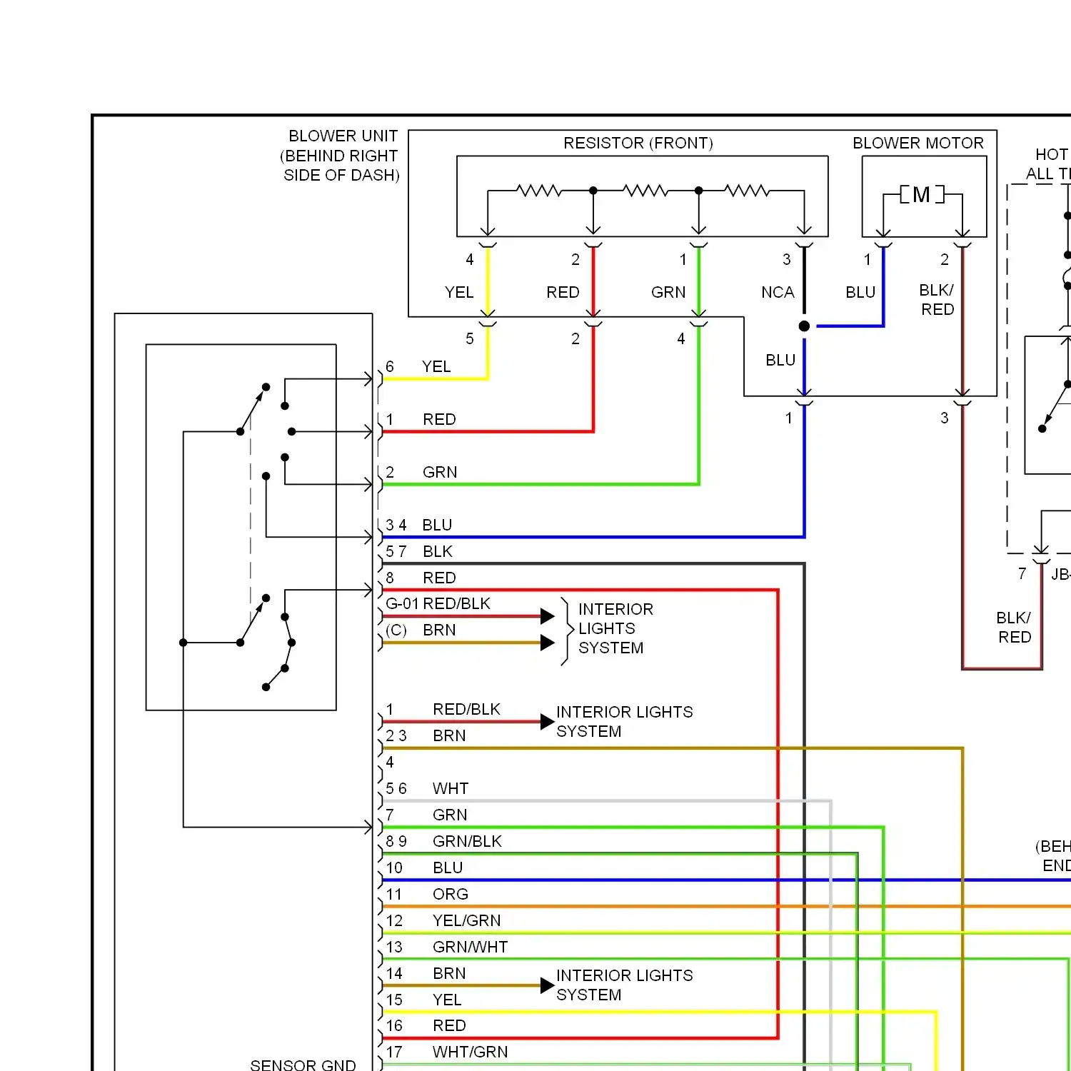This screenshot has height=1071, width=1071.
Task: Click "BRN" label beside (C)
Action: tap(439, 630)
